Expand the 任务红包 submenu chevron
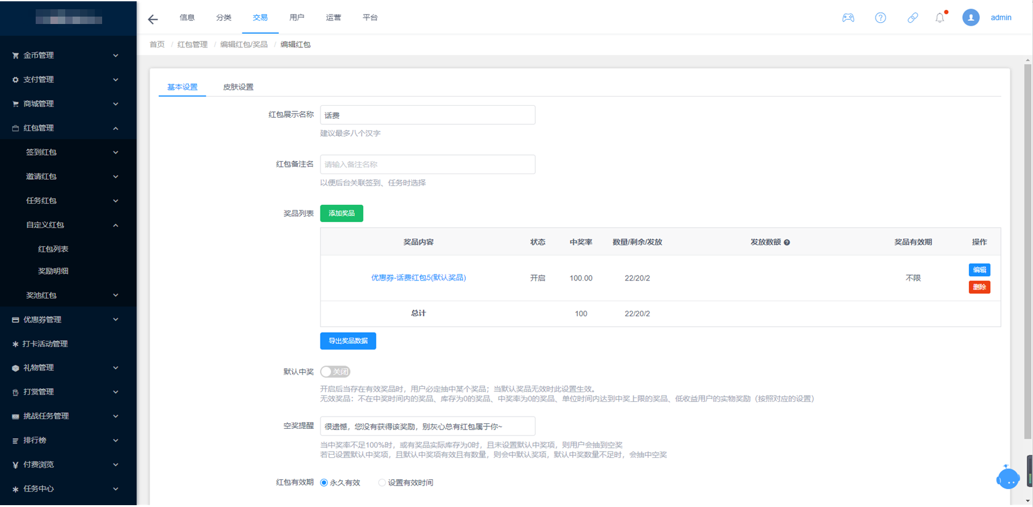 (116, 201)
